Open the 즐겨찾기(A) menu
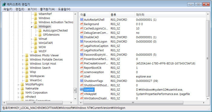The image size is (212, 112). point(47,9)
